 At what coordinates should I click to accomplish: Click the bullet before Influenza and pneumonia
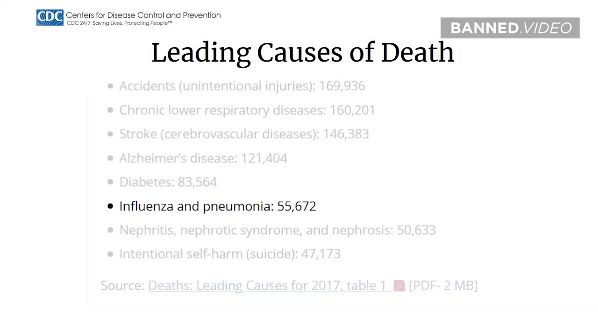[110, 206]
